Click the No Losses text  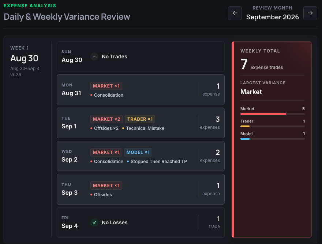tap(115, 222)
